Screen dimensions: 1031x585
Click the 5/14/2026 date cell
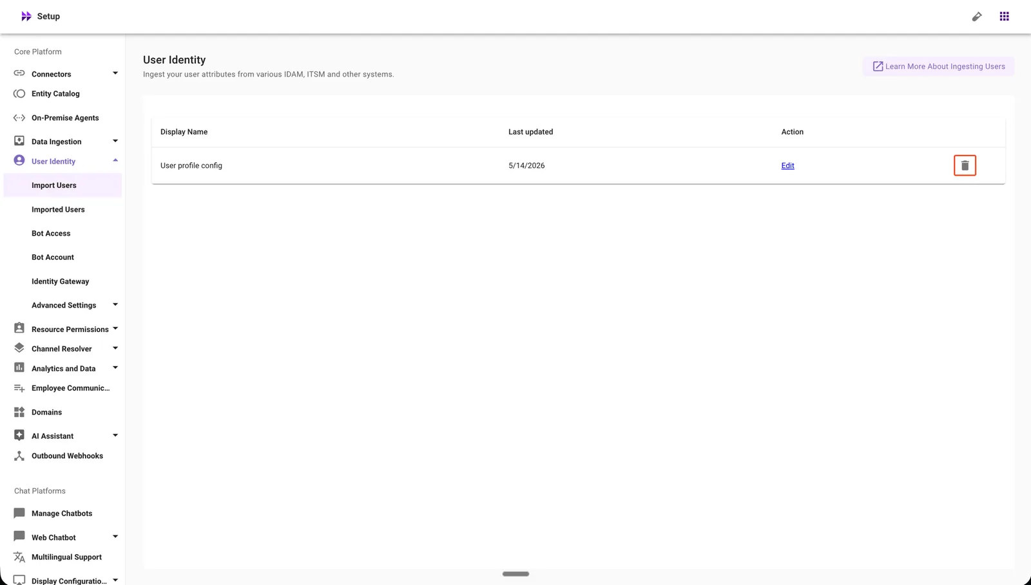pos(526,165)
